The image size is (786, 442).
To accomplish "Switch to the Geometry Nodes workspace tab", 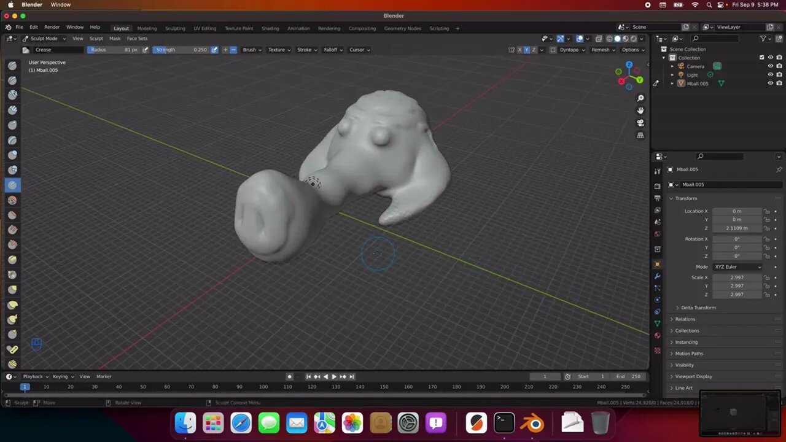I will 403,28.
